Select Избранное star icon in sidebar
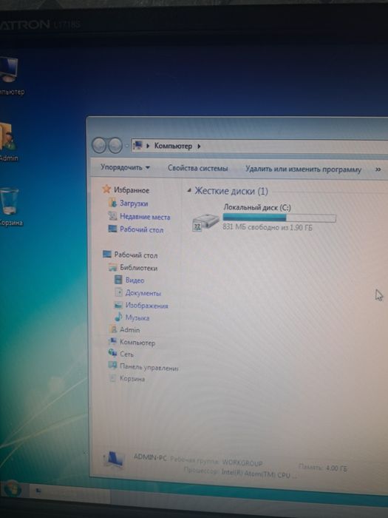The width and height of the screenshot is (388, 518). click(106, 189)
